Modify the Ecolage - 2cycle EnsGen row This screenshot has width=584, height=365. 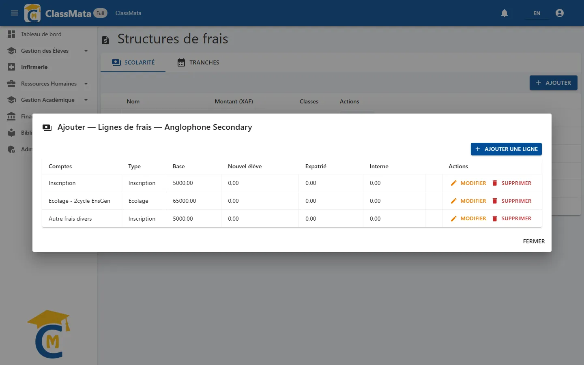(468, 201)
